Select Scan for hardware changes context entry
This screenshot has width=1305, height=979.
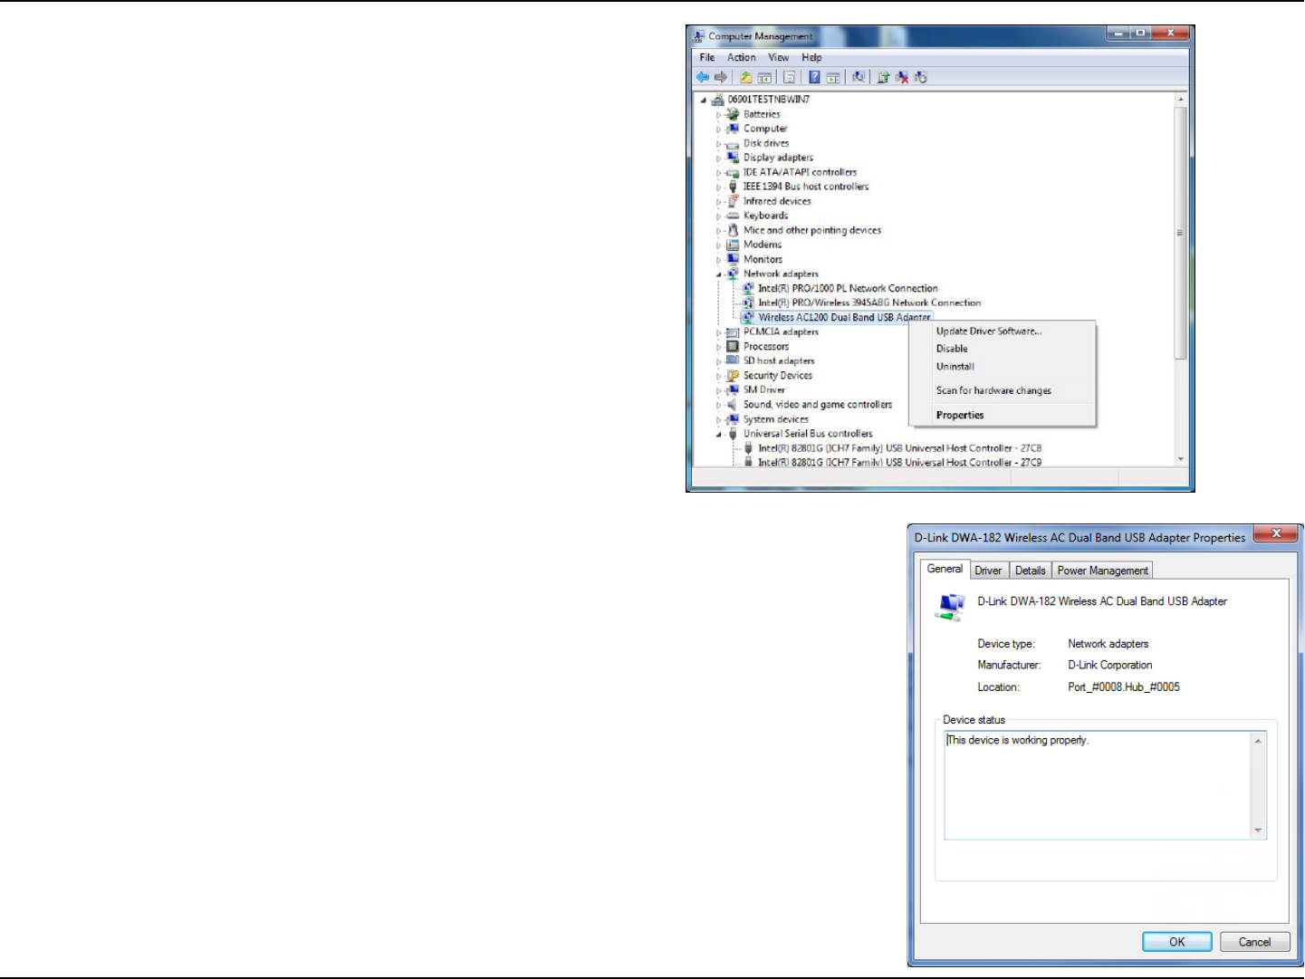(1002, 391)
